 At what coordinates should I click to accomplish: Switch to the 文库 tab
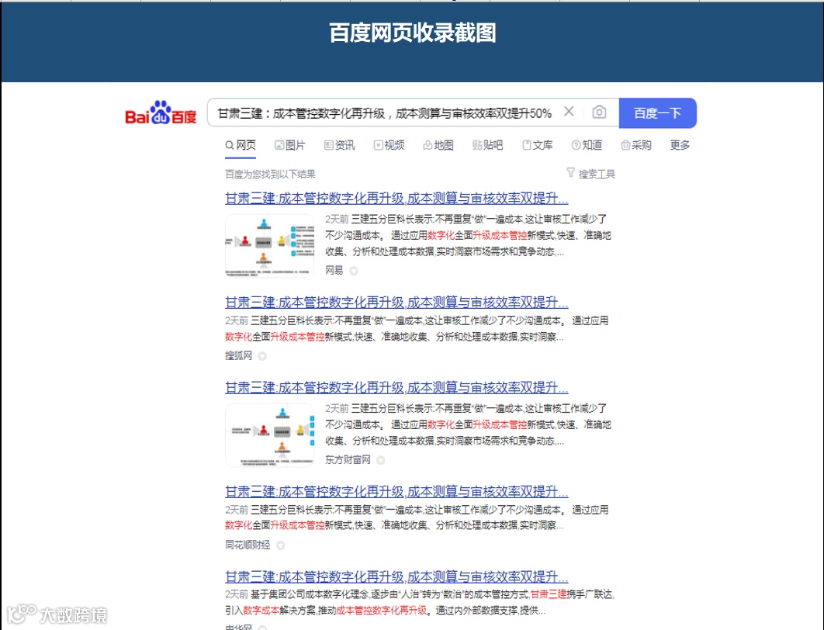[x=538, y=145]
